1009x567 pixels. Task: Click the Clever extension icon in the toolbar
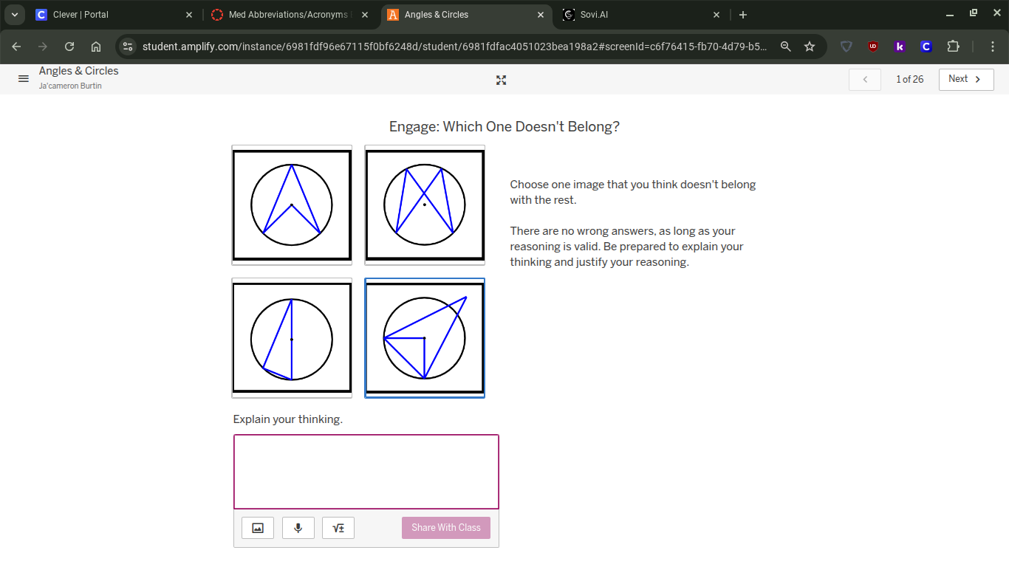[926, 46]
